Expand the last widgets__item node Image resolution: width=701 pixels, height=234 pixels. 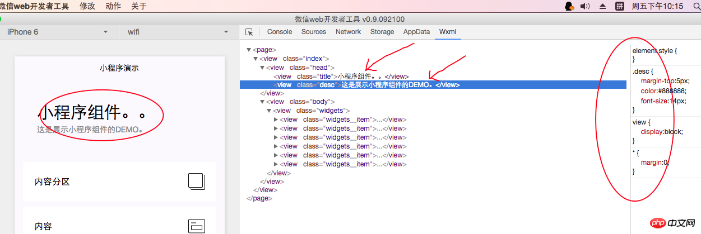click(x=276, y=164)
